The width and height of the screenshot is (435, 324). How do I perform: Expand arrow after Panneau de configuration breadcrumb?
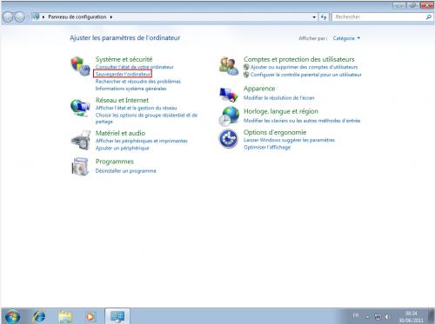pos(111,17)
